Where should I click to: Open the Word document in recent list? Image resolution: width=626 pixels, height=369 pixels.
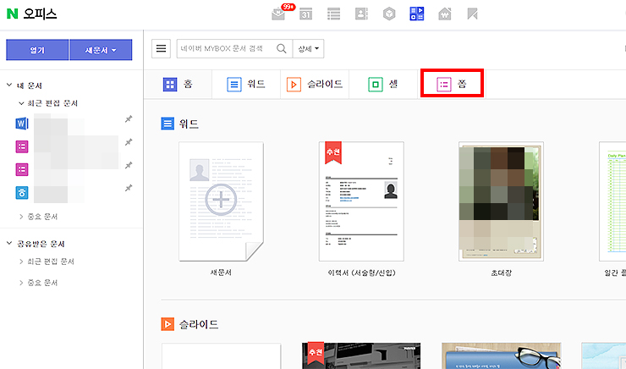click(22, 124)
